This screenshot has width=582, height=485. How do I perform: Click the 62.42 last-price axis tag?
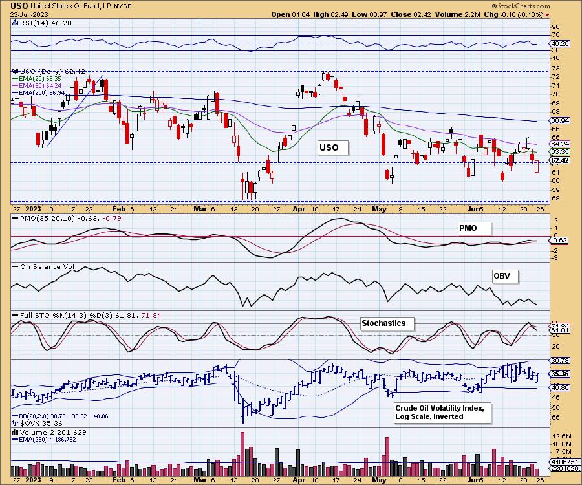[x=560, y=160]
